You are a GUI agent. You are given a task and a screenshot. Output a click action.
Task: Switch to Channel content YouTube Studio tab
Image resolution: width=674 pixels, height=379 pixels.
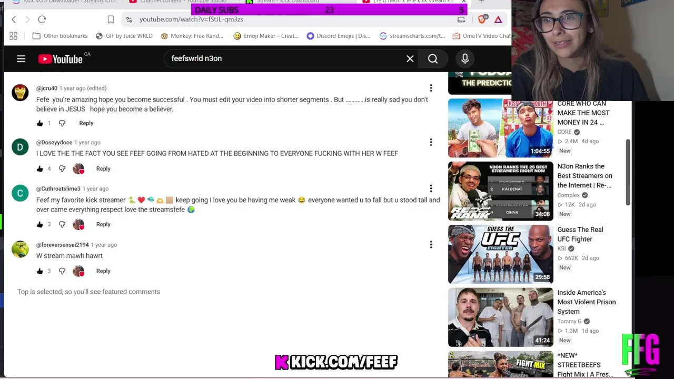tap(179, 2)
